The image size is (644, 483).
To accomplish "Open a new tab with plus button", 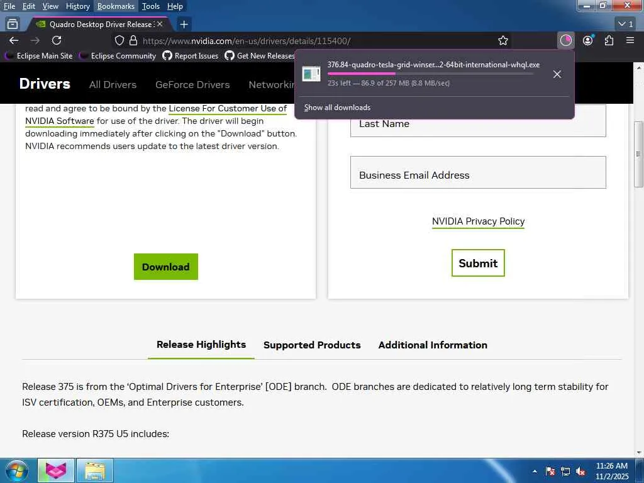I will (184, 25).
